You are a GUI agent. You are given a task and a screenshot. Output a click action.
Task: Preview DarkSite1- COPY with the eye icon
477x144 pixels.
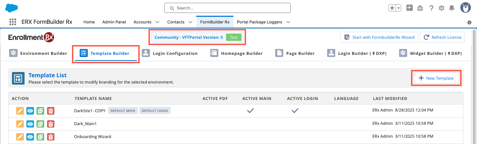tap(30, 111)
